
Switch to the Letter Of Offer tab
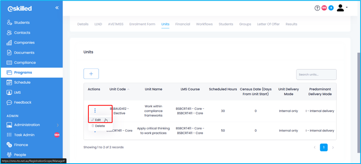tap(268, 24)
